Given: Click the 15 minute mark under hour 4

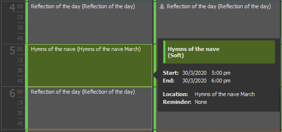Looking at the screenshot, I should [20, 17].
